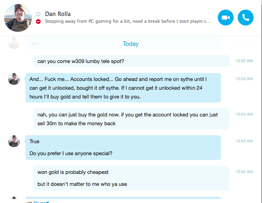
Task: Select the Do you prefer anyone special message
Action: coord(71,154)
